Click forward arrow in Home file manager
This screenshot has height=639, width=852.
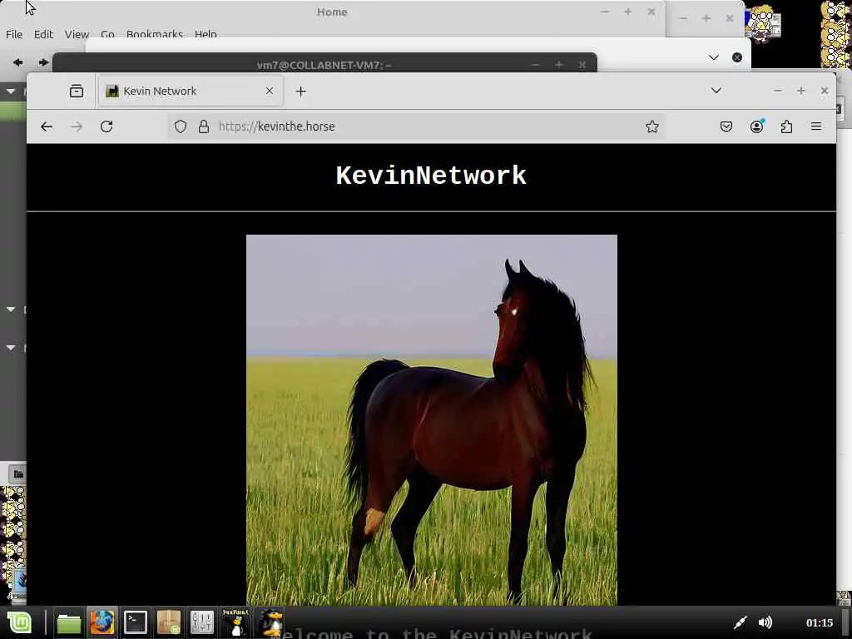(x=43, y=62)
